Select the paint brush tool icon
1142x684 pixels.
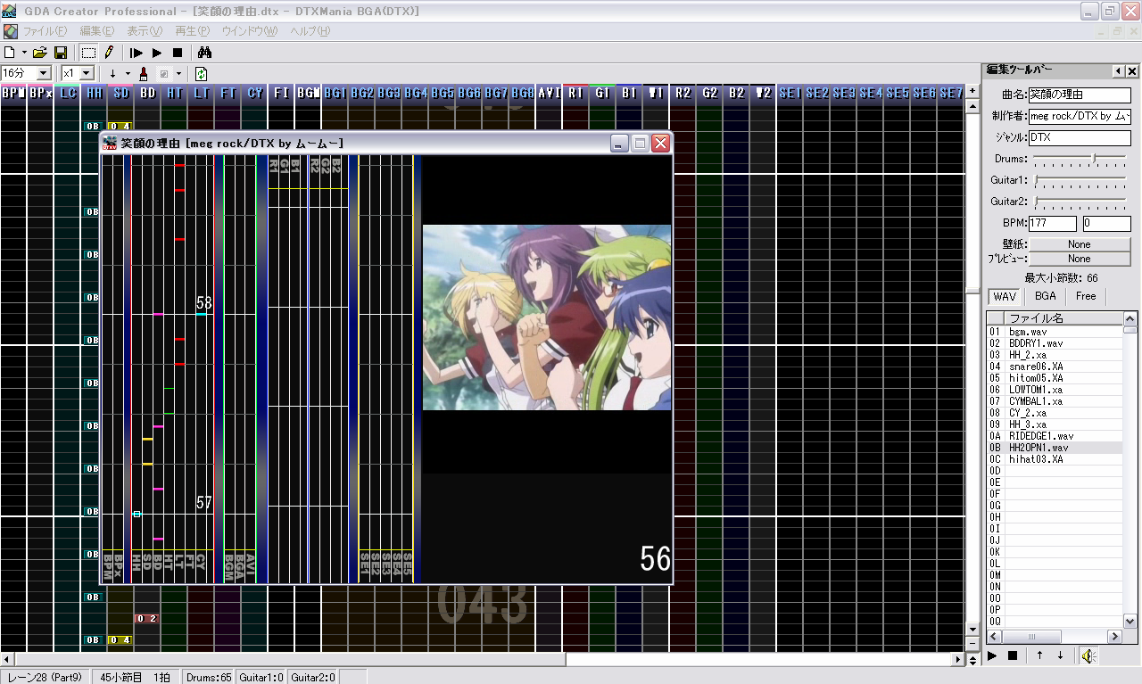(x=144, y=73)
